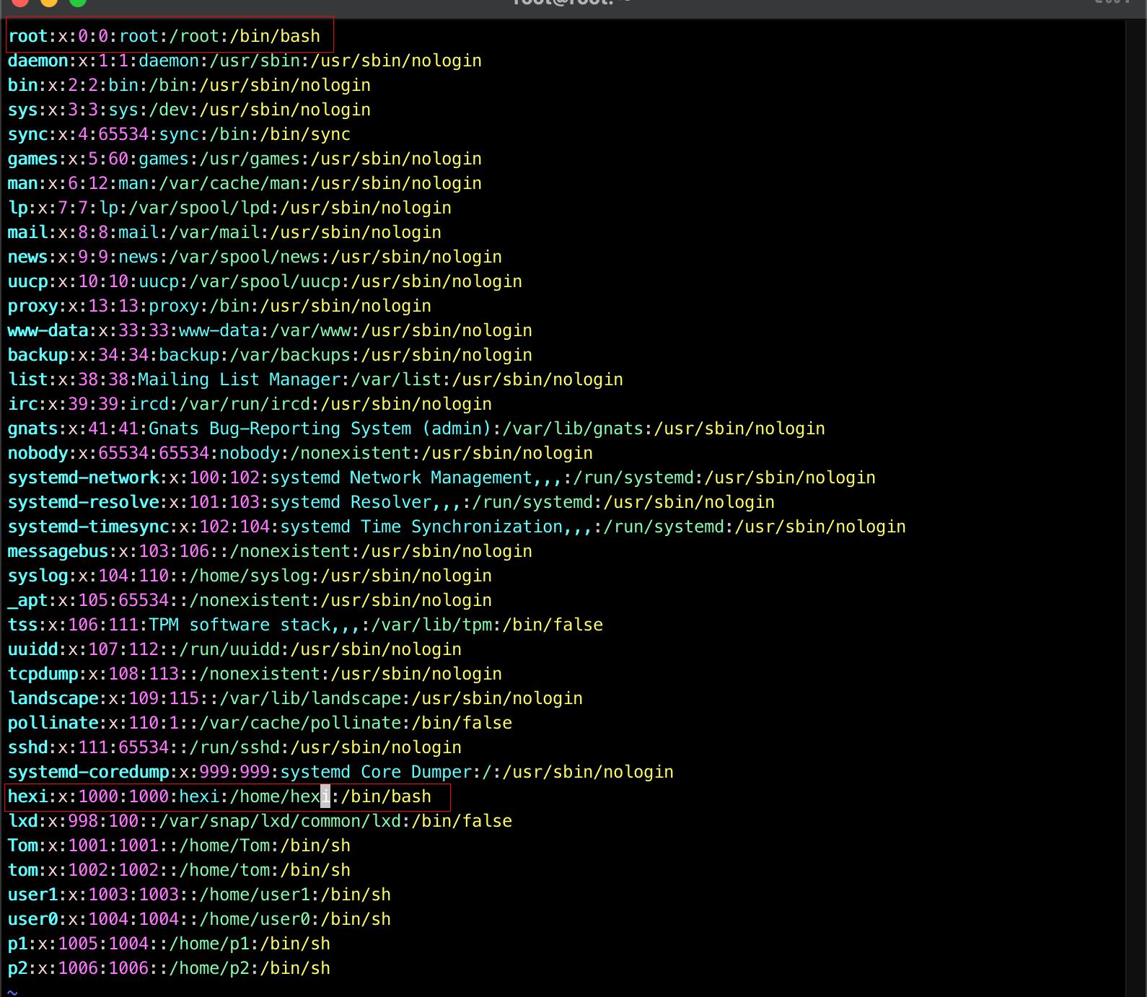The width and height of the screenshot is (1147, 997).
Task: Select the lxd:x:998:100 entry
Action: click(x=260, y=821)
